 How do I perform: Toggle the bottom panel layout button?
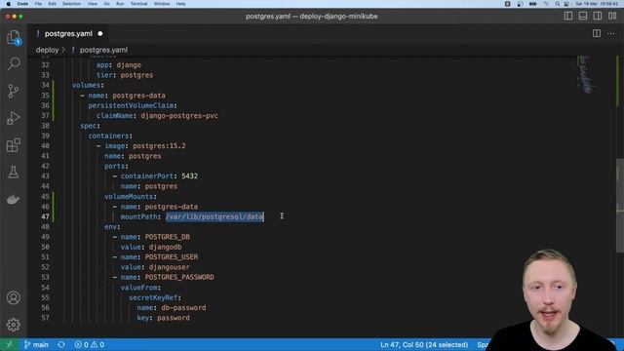[x=583, y=16]
